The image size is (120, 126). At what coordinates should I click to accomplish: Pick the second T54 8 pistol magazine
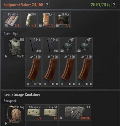pyautogui.click(x=51, y=45)
